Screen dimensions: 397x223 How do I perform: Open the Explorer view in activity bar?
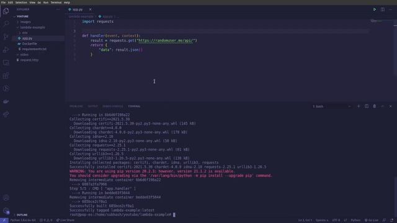coord(6,11)
